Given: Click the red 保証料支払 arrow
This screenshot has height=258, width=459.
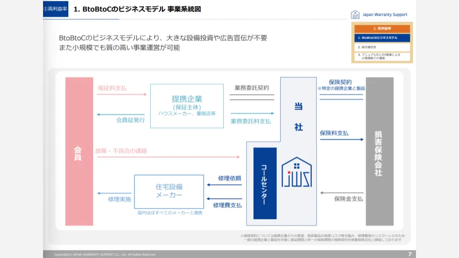Looking at the screenshot, I should (122, 95).
